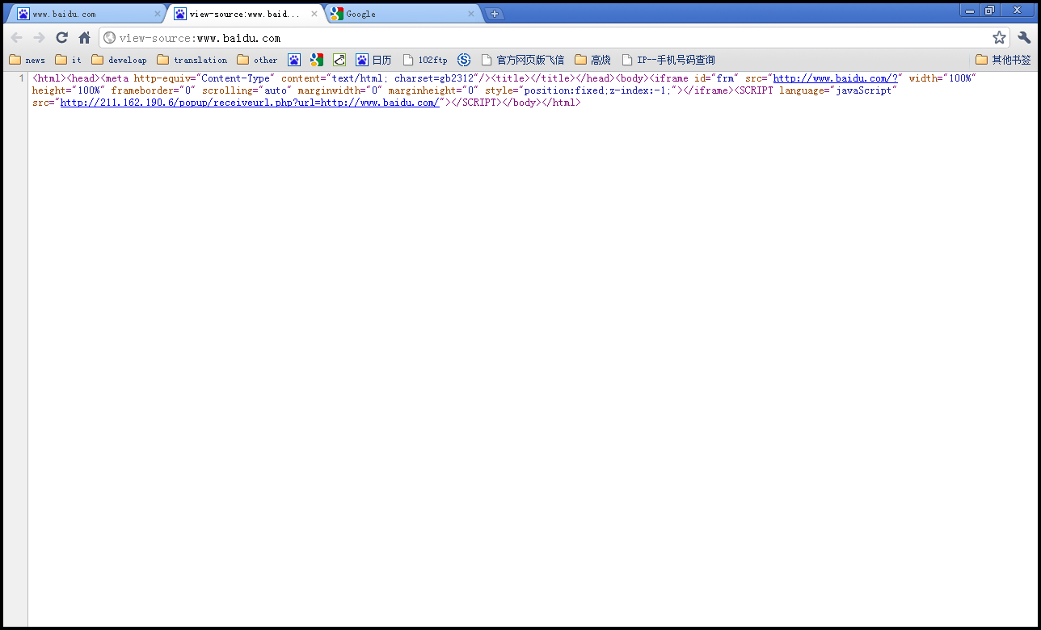Go back with the Back arrow
This screenshot has width=1041, height=630.
[x=16, y=38]
